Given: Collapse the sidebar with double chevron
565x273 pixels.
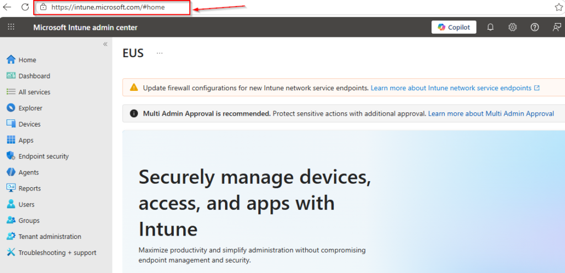Looking at the screenshot, I should 105,44.
